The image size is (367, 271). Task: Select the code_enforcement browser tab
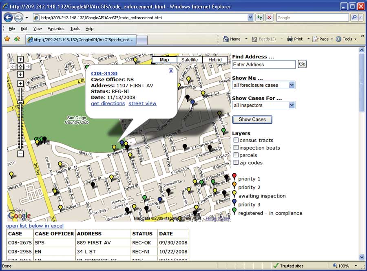point(81,40)
